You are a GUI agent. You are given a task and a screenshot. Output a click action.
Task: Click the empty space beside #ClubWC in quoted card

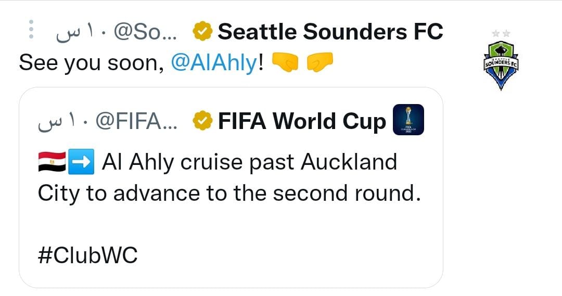(286, 255)
